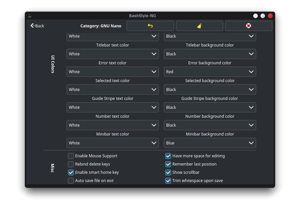This screenshot has width=300, height=216.
Task: Open Titlebar background color dropdown
Action: [x=210, y=54]
